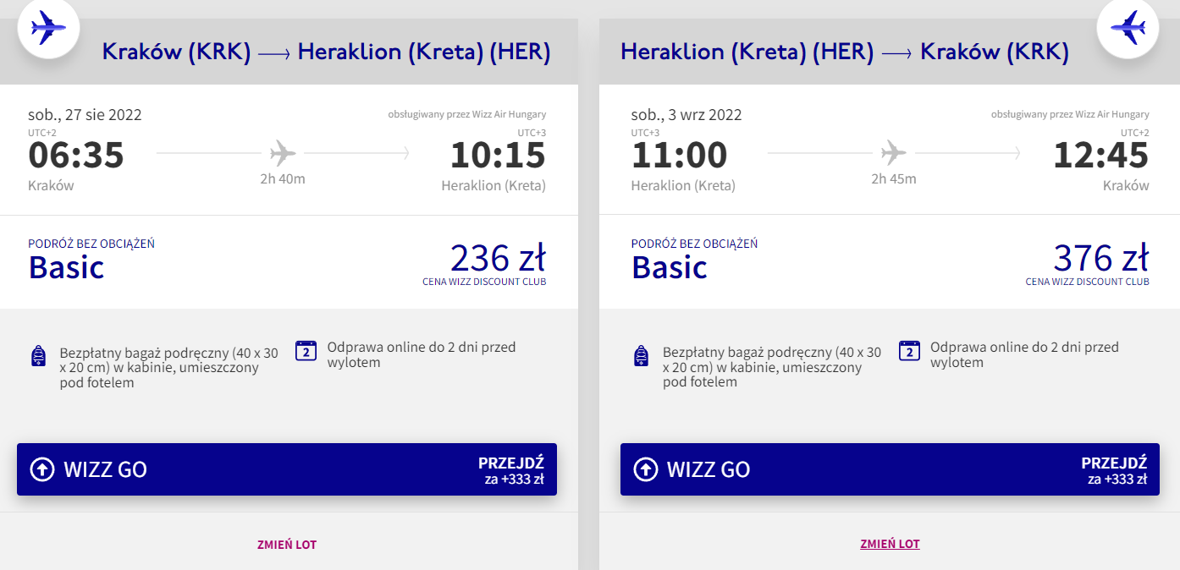This screenshot has height=570, width=1180.
Task: Click Zmień lot under the Kraków departure
Action: (287, 545)
